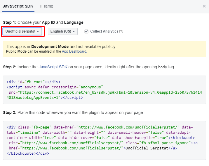The height and width of the screenshot is (166, 209).
Task: Close the embed code dialog
Action: (204, 6)
